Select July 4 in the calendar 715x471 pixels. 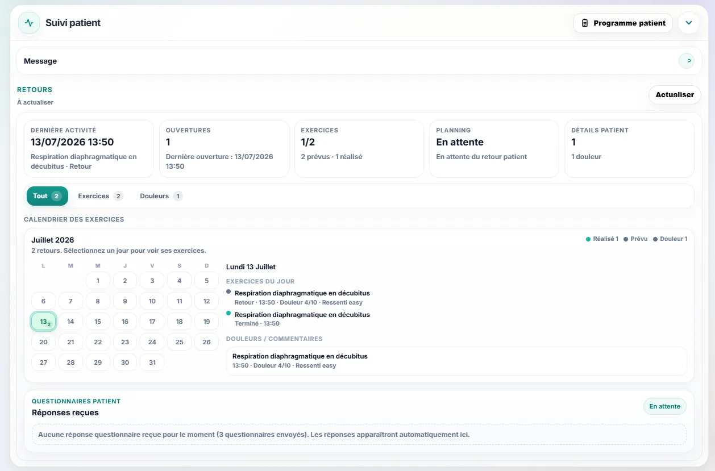[180, 281]
